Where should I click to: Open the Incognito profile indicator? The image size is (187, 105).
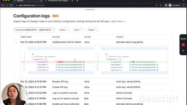(x=174, y=5)
